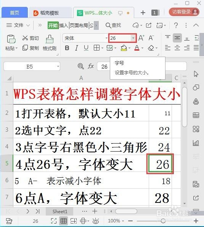Toggle bold formatting
The width and height of the screenshot is (204, 227).
tap(67, 48)
